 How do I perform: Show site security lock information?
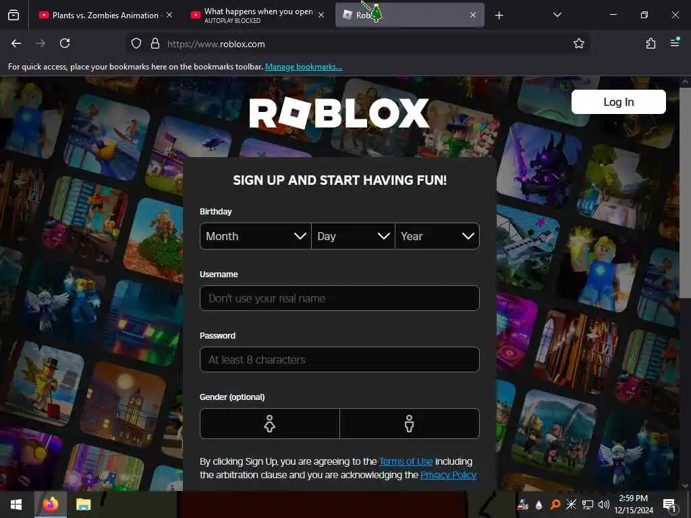155,43
